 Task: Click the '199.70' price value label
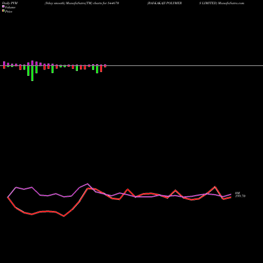click(240, 196)
